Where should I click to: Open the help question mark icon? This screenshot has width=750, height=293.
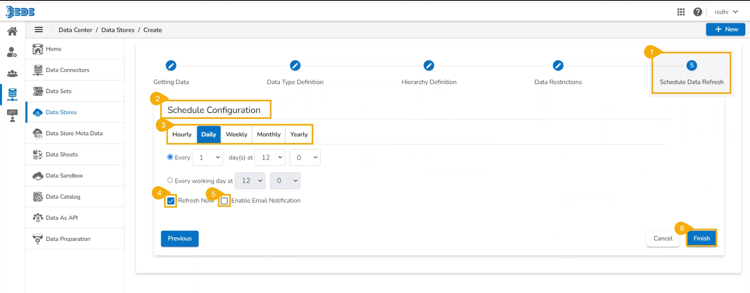point(698,12)
